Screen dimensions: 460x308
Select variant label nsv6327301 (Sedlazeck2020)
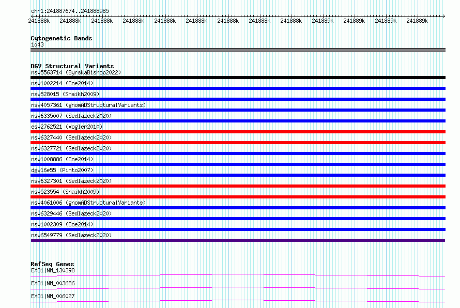click(x=71, y=181)
